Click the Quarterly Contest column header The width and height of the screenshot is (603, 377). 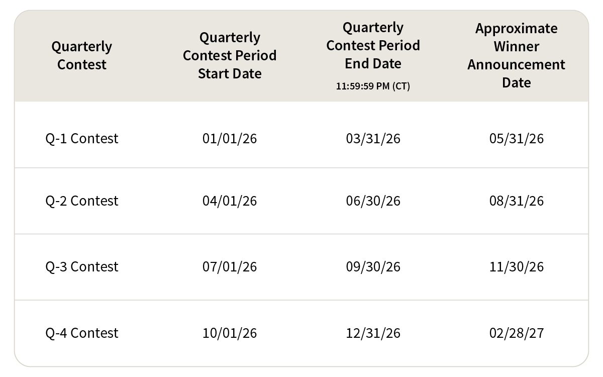(82, 56)
